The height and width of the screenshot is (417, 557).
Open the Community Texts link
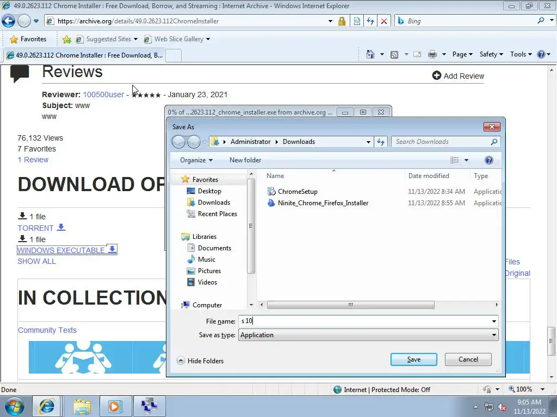point(47,330)
